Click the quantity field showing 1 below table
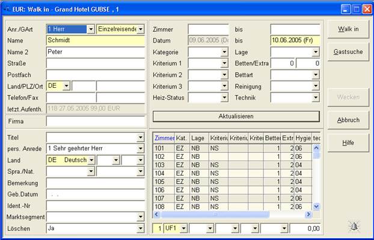 [158, 229]
